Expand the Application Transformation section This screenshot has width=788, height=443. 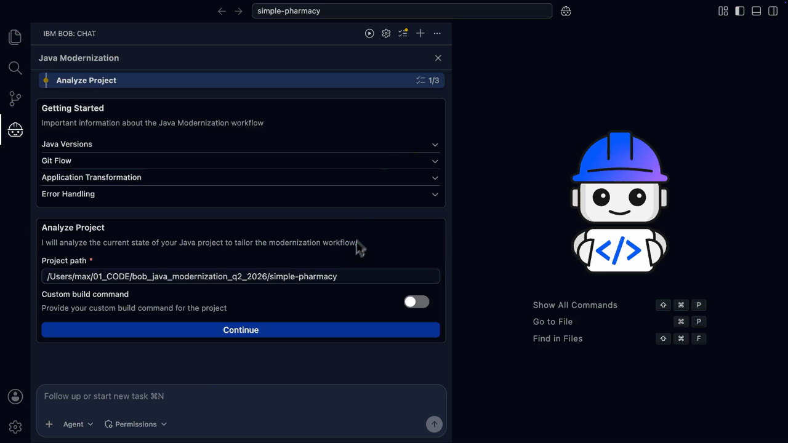click(x=240, y=177)
